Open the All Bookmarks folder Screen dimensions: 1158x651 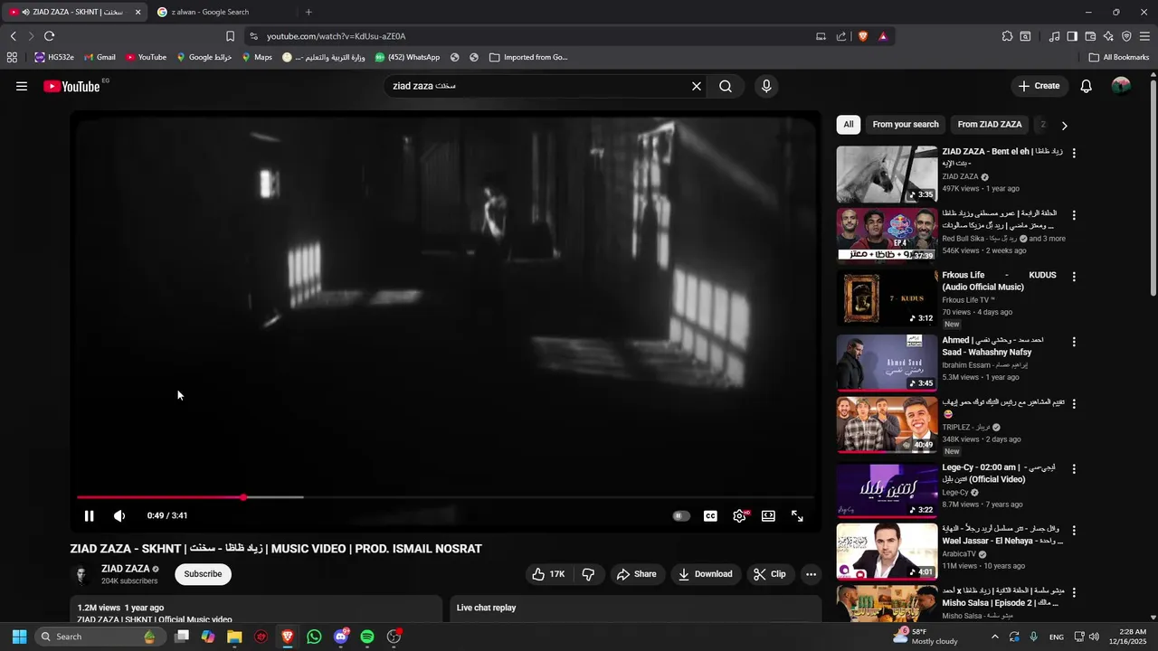1119,57
